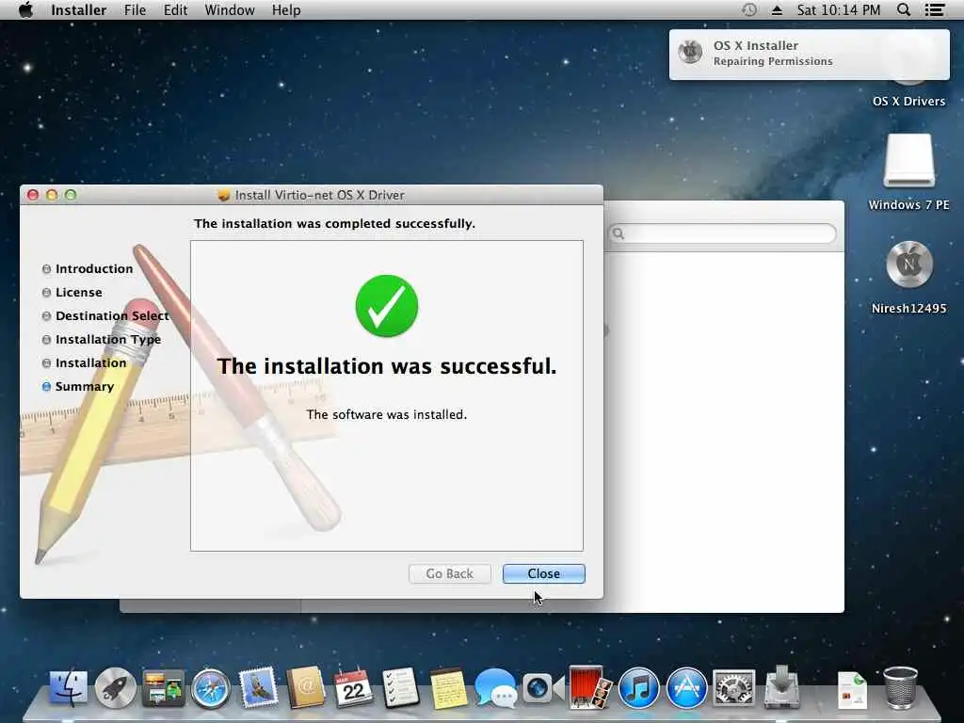964x723 pixels.
Task: Click Time Machine icon in menu bar
Action: pos(748,9)
